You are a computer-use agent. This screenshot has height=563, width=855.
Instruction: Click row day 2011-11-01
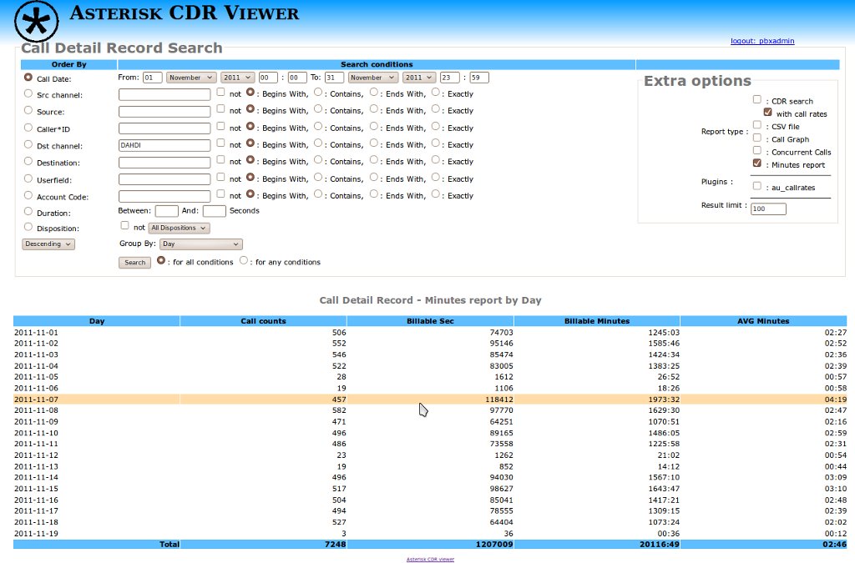[x=36, y=332]
